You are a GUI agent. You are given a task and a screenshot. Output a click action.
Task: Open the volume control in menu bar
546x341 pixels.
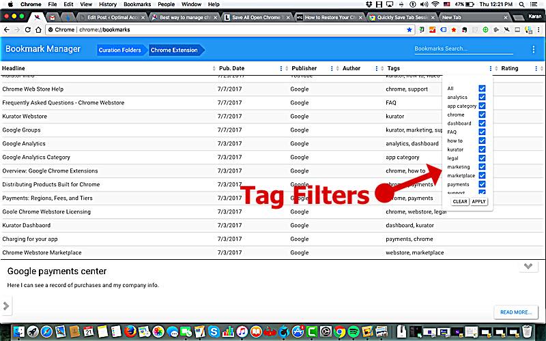[424, 4]
